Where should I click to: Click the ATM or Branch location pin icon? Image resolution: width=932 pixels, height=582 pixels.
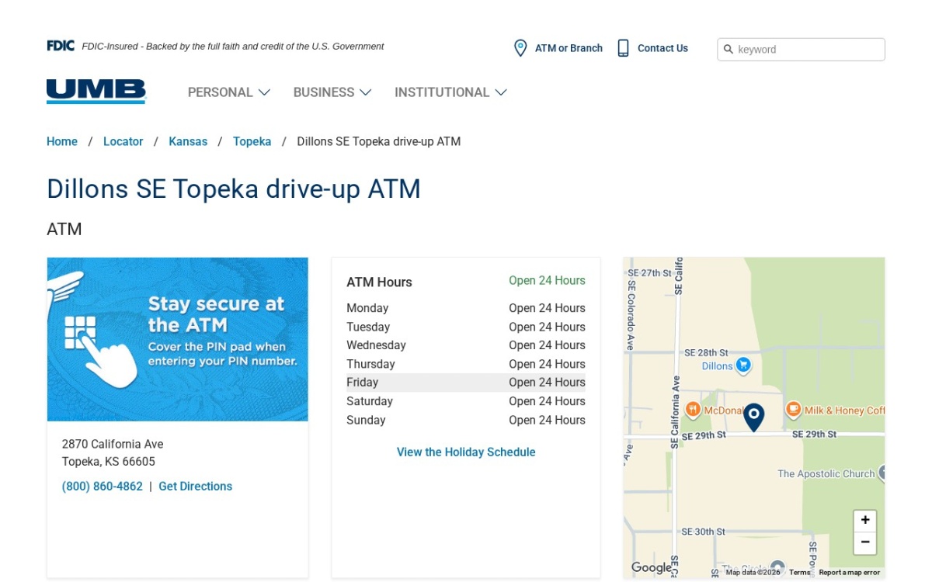pyautogui.click(x=520, y=48)
